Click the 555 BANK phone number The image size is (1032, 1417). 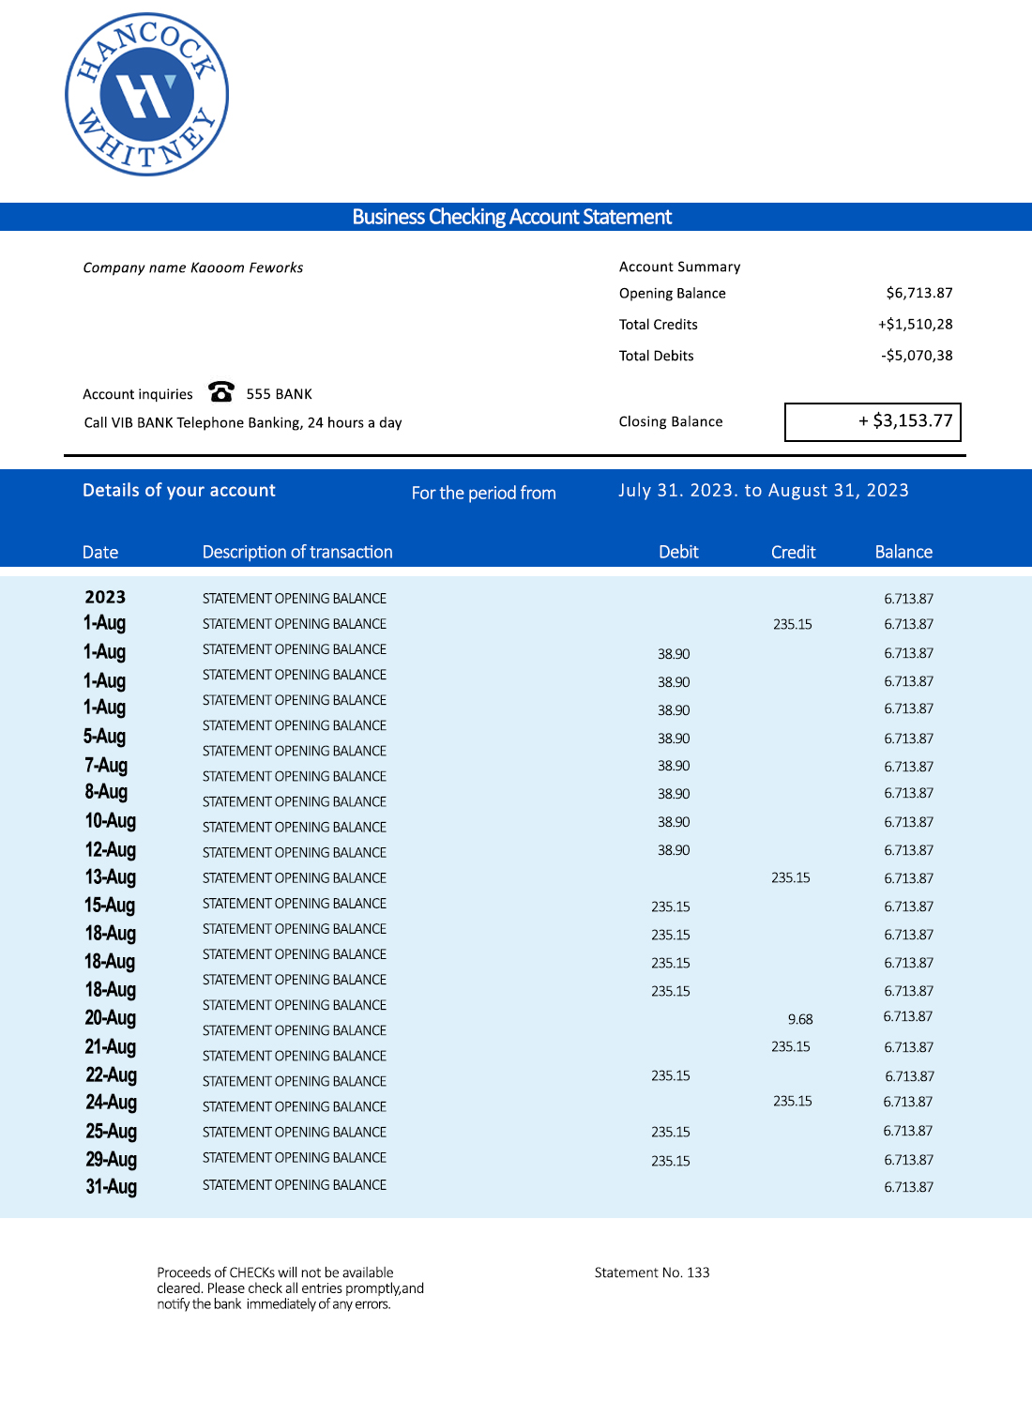coord(279,394)
